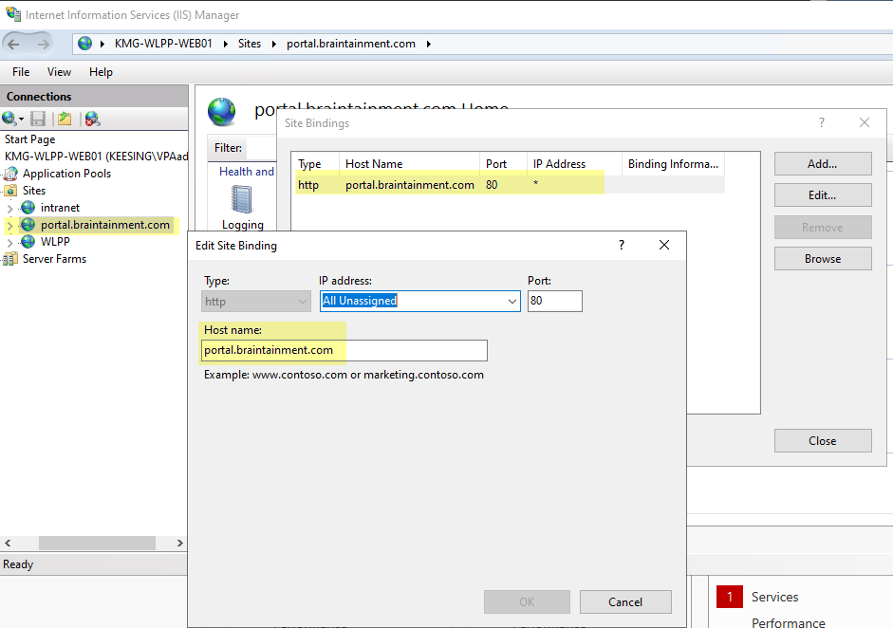Select the Application Pools node icon
This screenshot has width=893, height=628.
point(11,174)
